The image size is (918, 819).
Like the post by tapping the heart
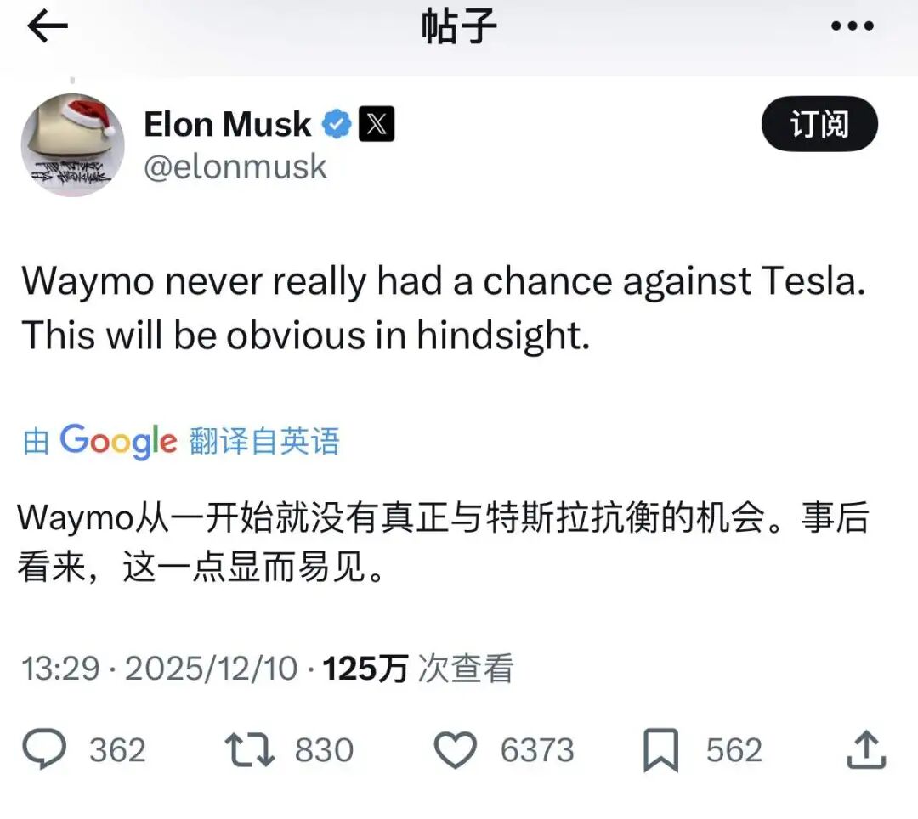(456, 748)
